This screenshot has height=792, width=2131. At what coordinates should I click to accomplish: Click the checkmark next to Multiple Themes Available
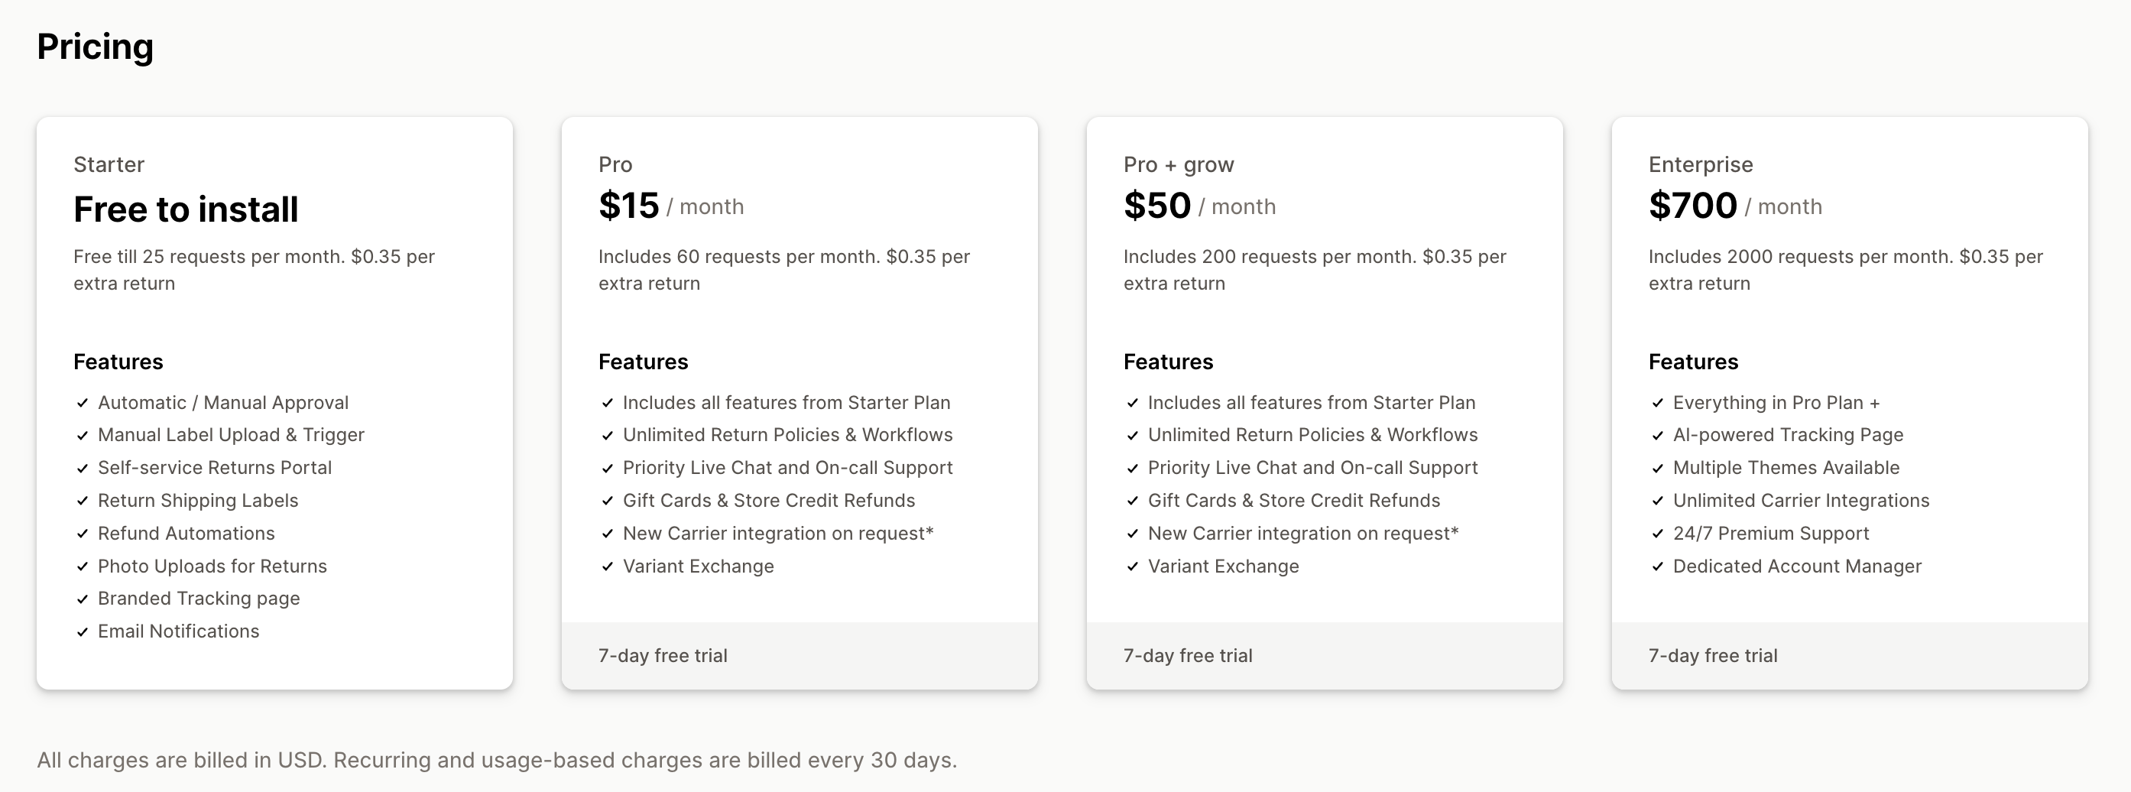[x=1658, y=469]
